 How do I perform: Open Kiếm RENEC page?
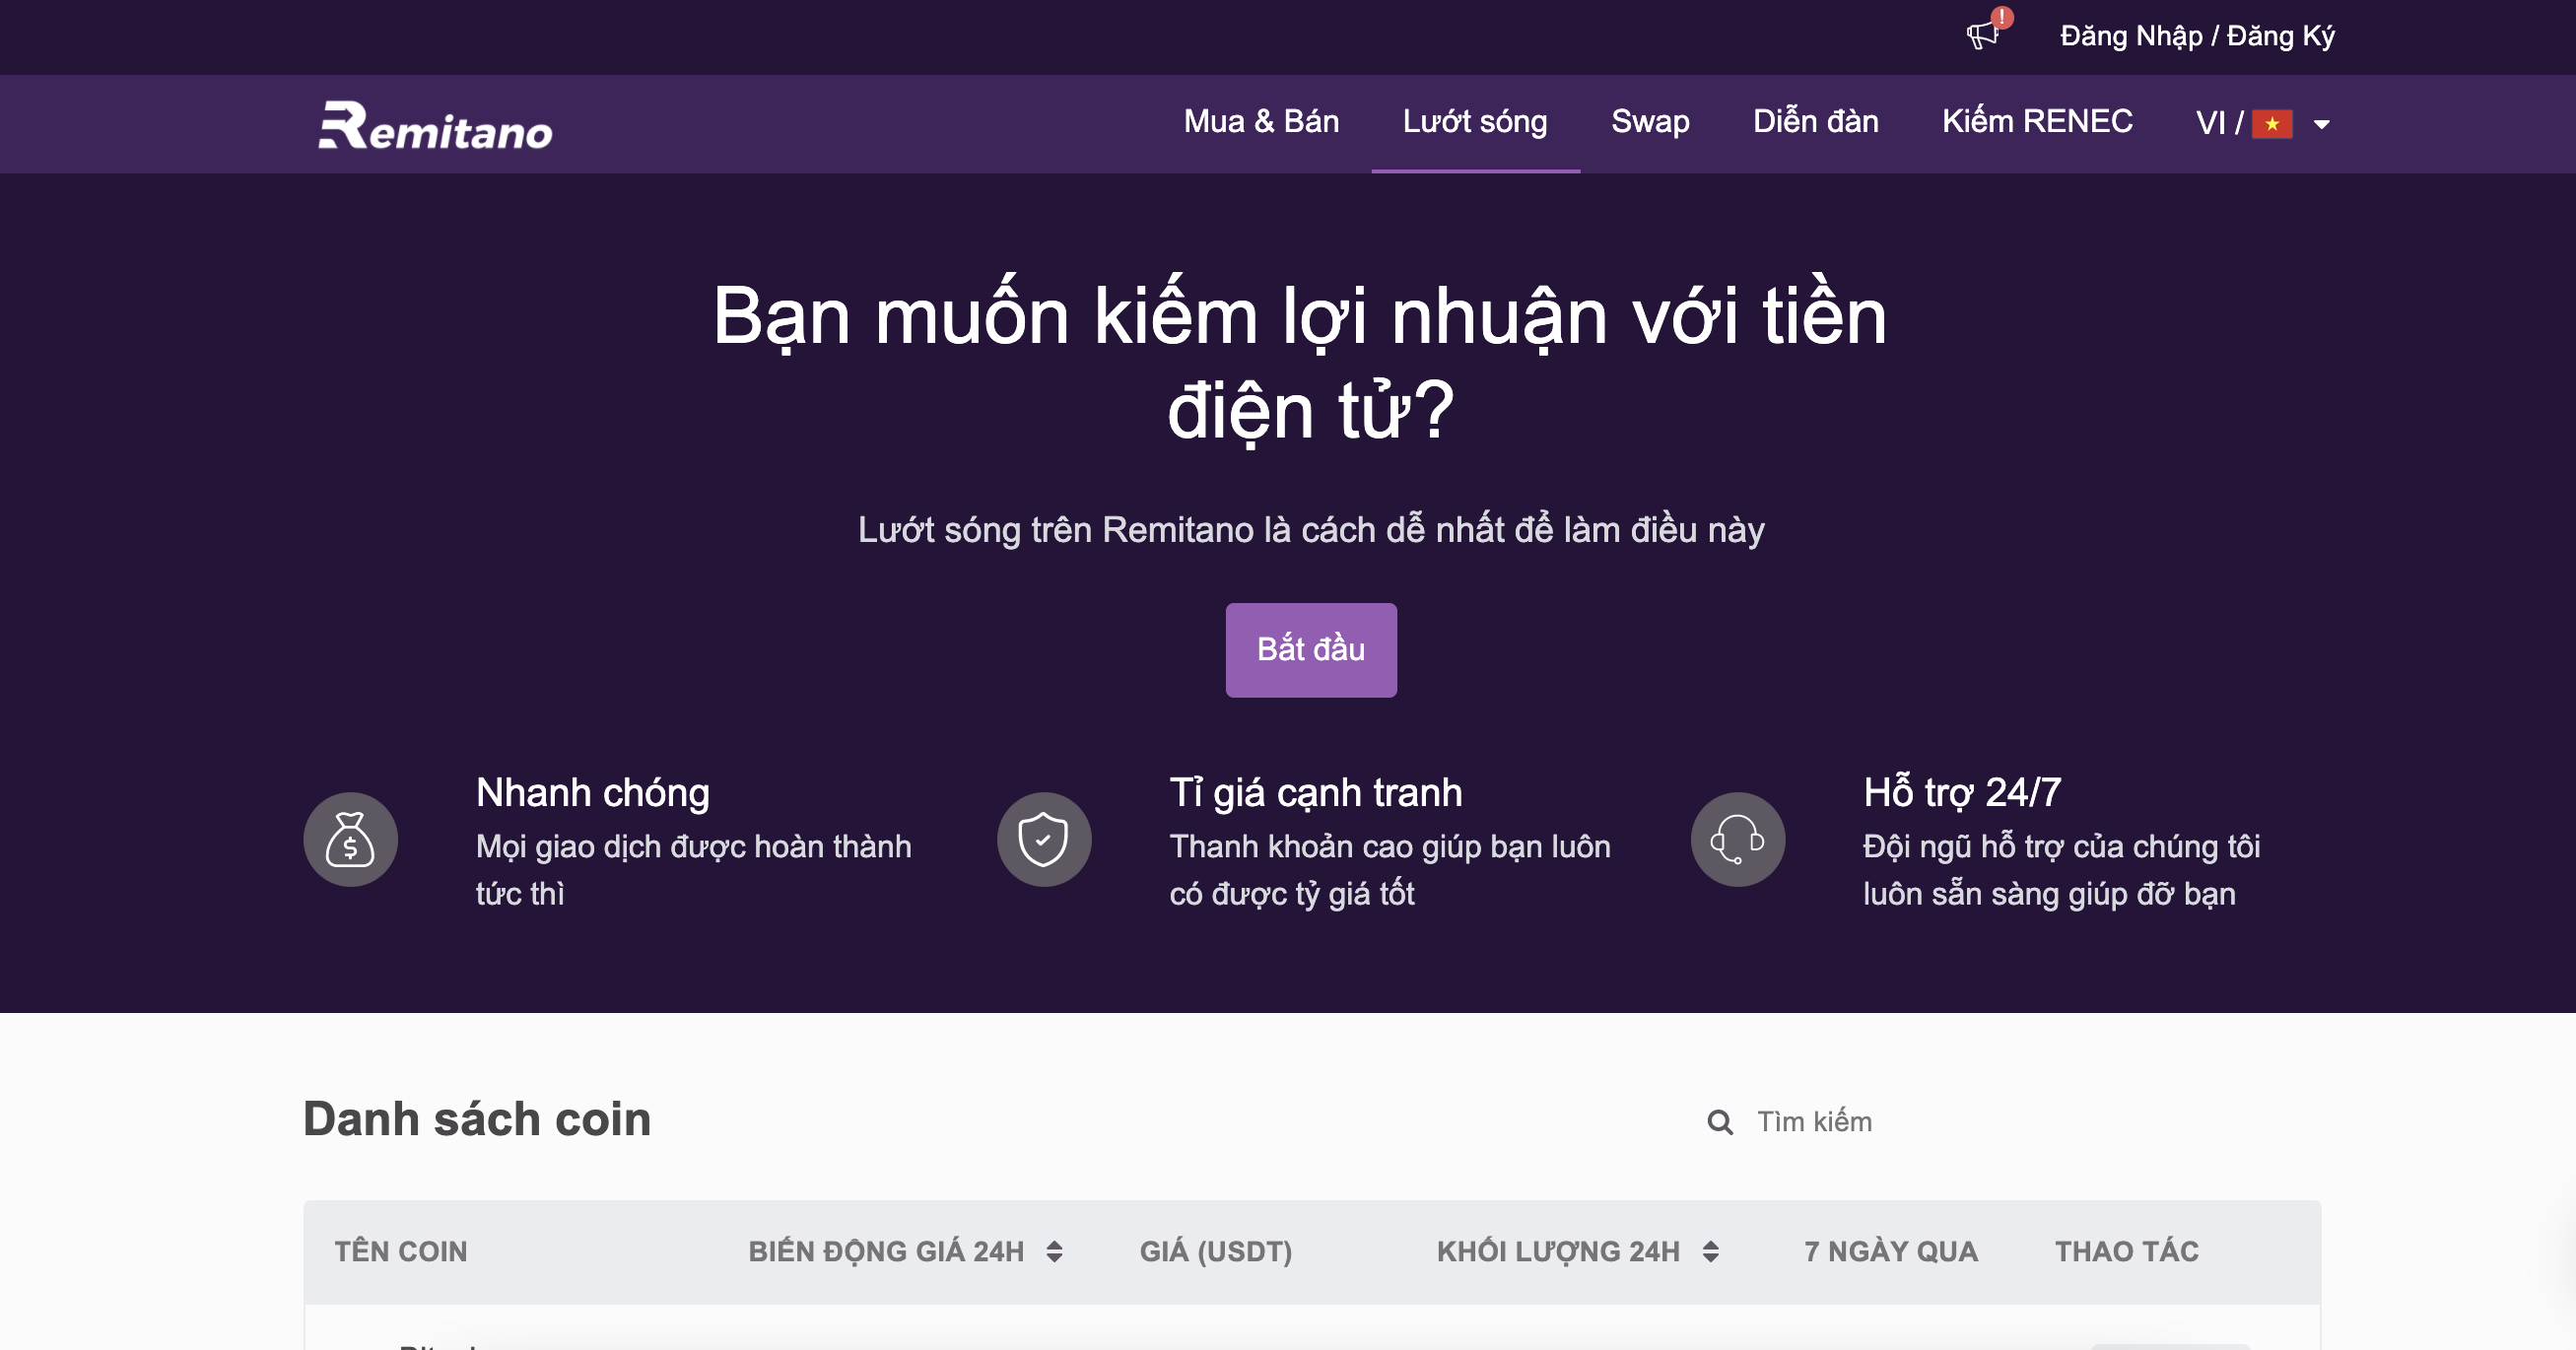click(2037, 122)
